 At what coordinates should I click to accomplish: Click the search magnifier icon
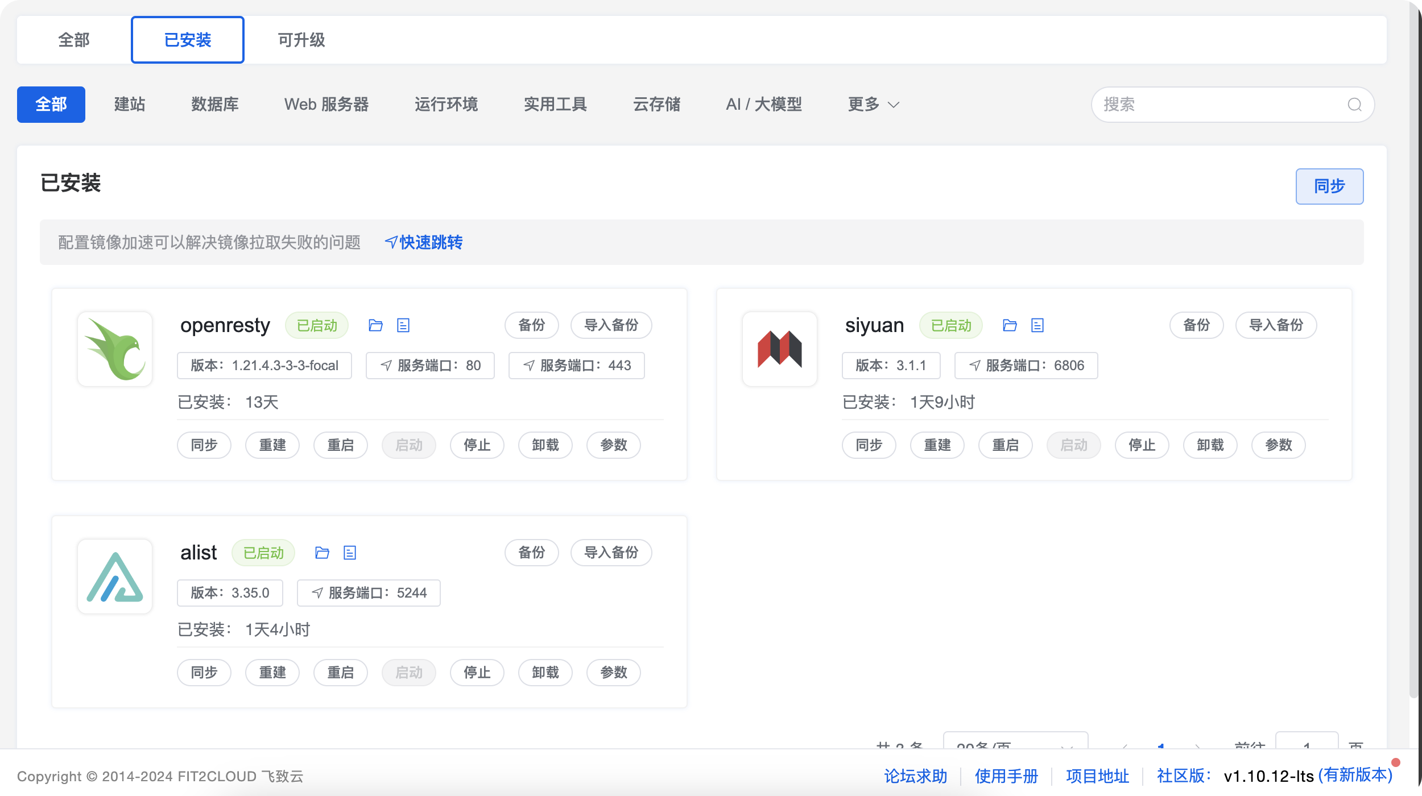click(1354, 105)
